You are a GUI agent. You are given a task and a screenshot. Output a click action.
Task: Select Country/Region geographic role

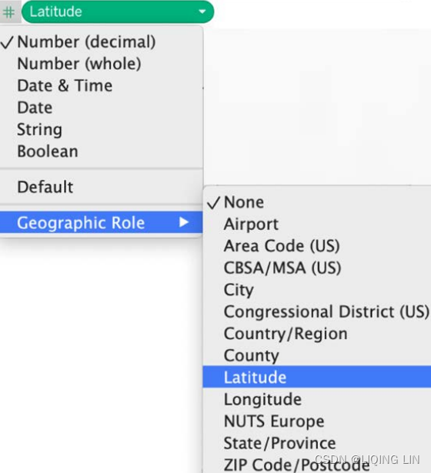coord(317,334)
